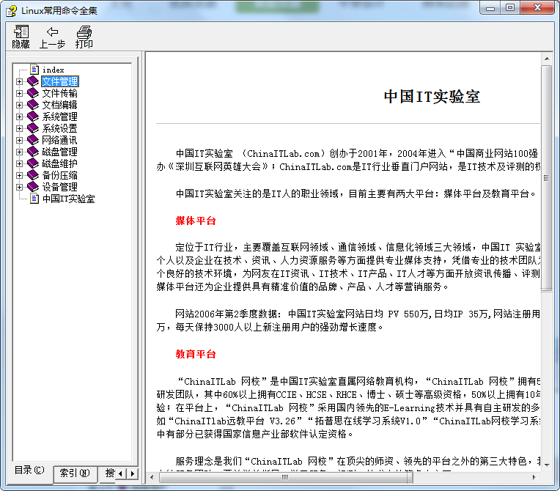The height and width of the screenshot is (491, 560).
Task: Click the content pane scroll-up arrow
Action: tap(546, 58)
